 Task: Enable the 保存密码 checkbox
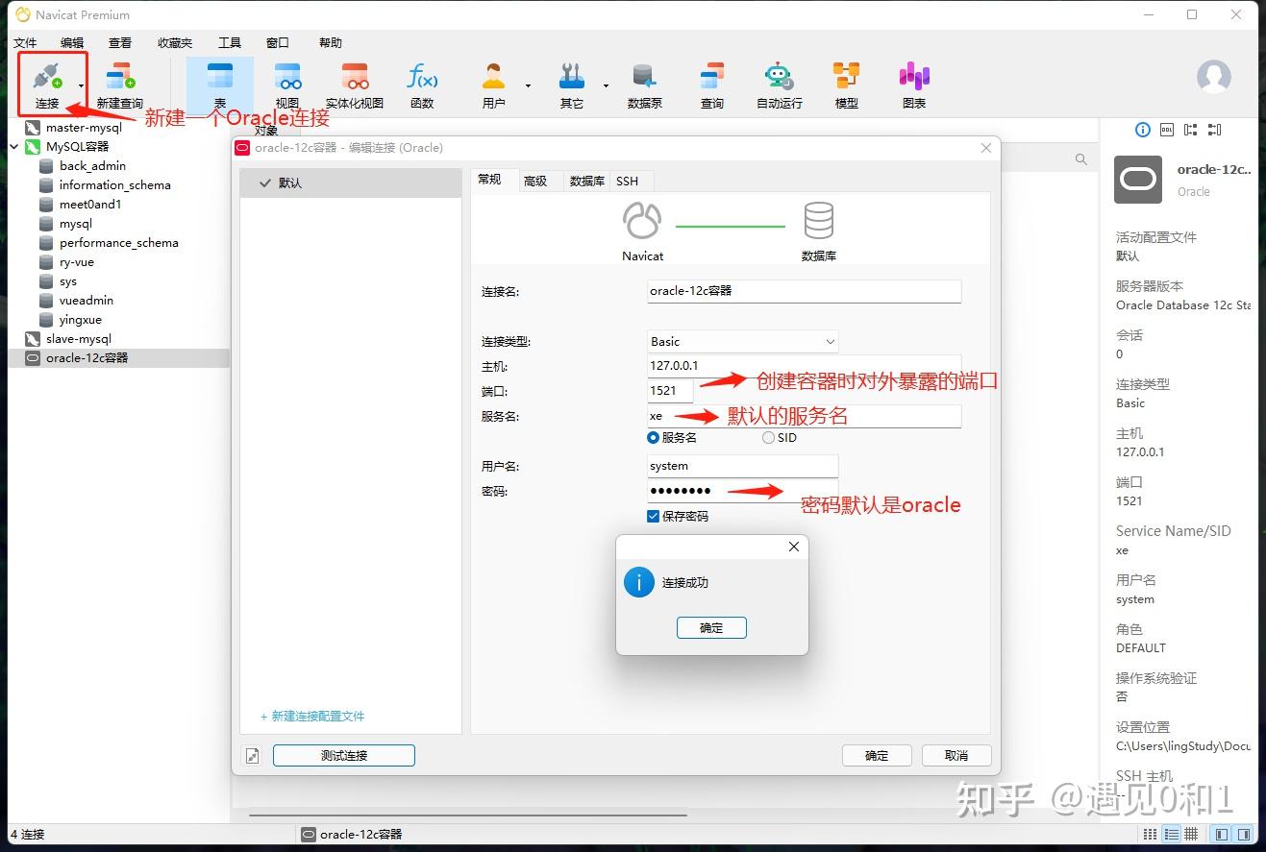point(655,516)
